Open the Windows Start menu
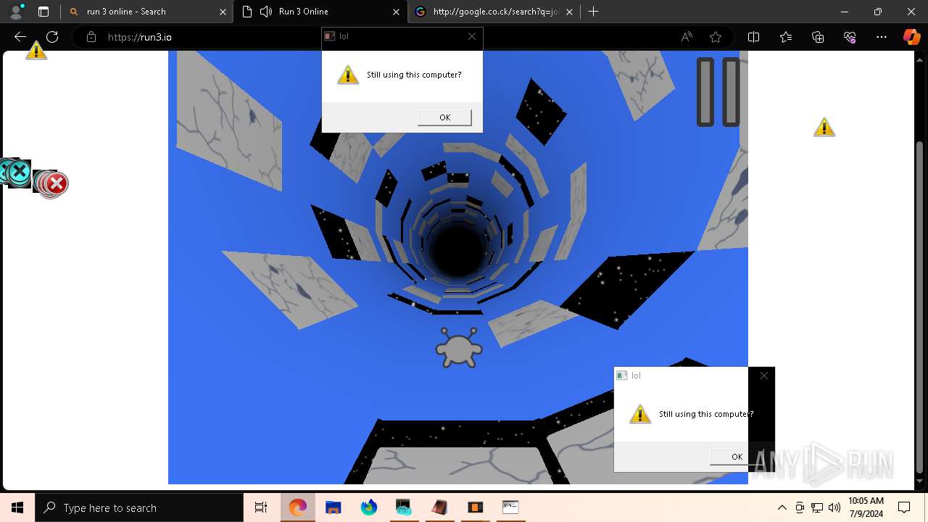This screenshot has width=928, height=522. coord(17,507)
